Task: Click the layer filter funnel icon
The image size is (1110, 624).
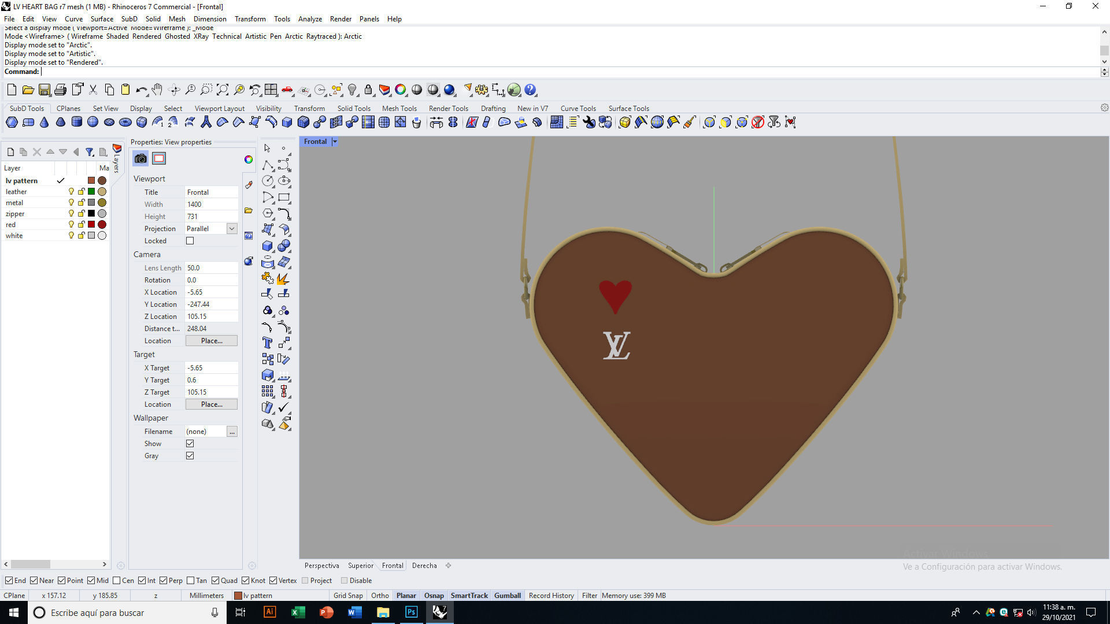Action: 90,152
